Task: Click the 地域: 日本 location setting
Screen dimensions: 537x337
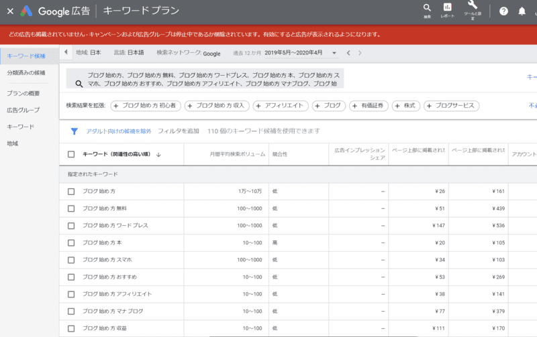Action: tap(89, 53)
